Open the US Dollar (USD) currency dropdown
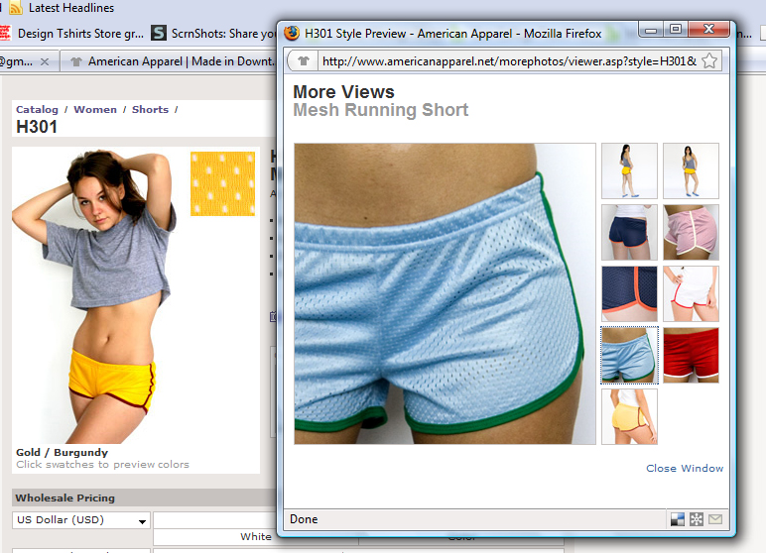 [81, 520]
